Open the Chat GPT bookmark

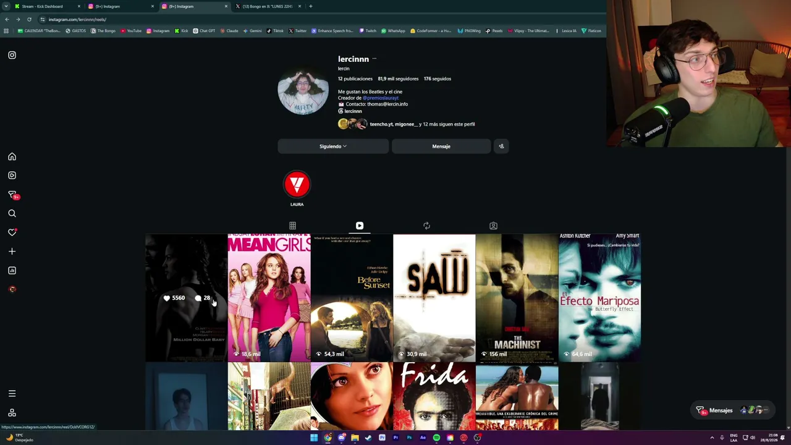pos(203,31)
